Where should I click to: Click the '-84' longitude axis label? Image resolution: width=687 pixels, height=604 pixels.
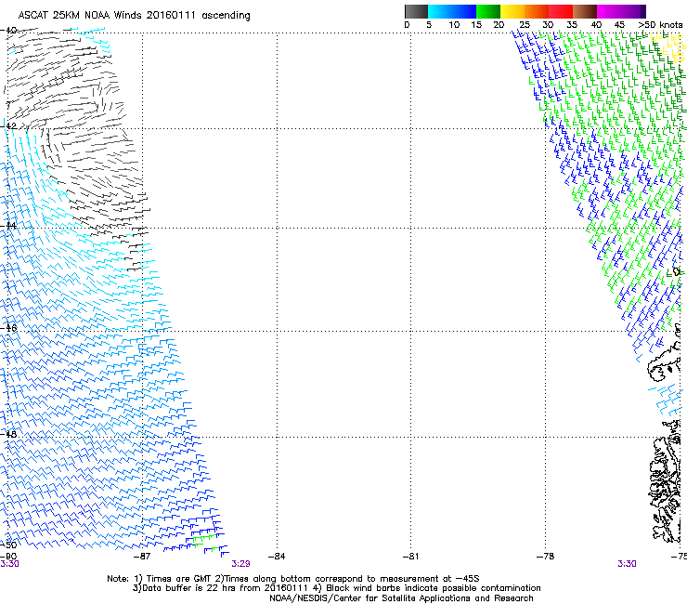point(277,557)
